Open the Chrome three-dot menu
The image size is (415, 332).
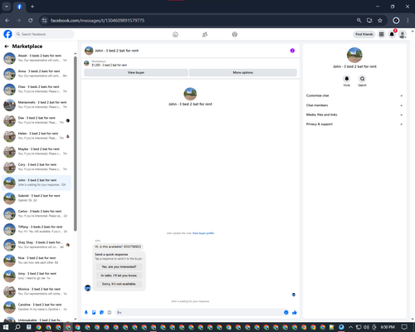tap(408, 20)
